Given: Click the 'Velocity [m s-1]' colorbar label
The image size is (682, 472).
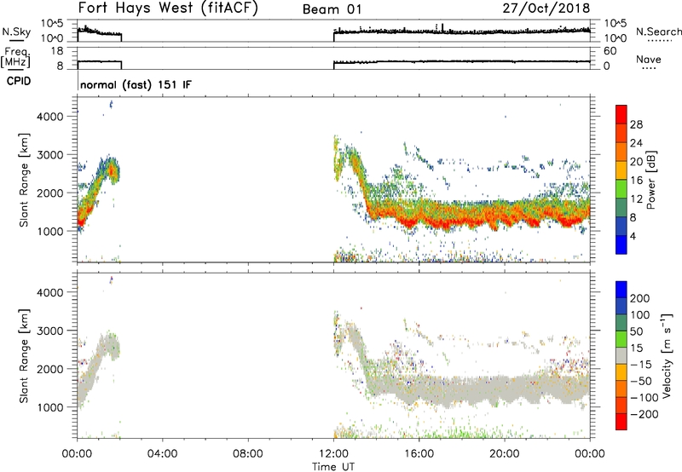Looking at the screenshot, I should click(667, 355).
